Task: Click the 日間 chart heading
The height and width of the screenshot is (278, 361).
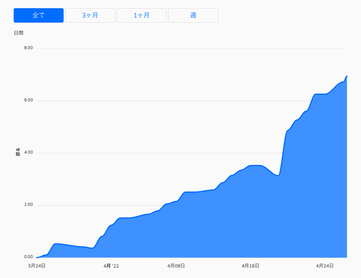Action: (x=19, y=33)
